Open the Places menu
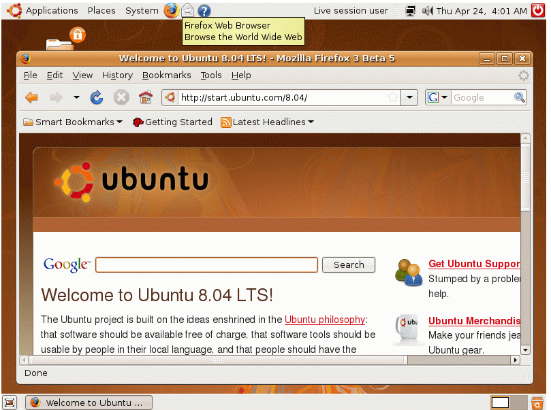551x410 pixels. 101,11
